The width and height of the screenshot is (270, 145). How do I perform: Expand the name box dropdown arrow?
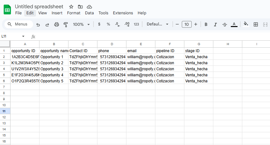point(23,37)
